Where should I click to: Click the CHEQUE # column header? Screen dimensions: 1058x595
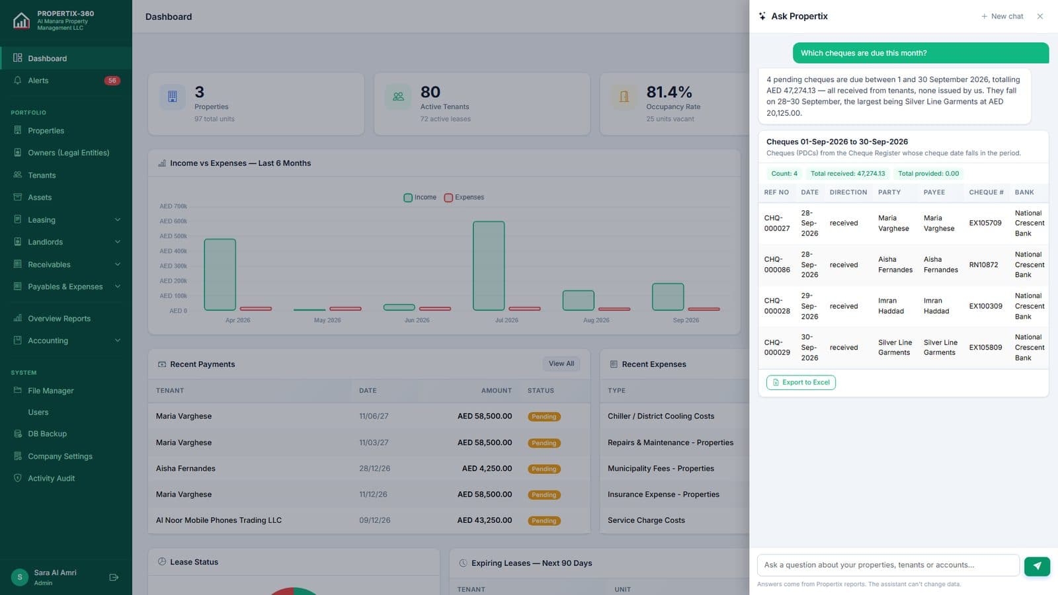(x=986, y=192)
